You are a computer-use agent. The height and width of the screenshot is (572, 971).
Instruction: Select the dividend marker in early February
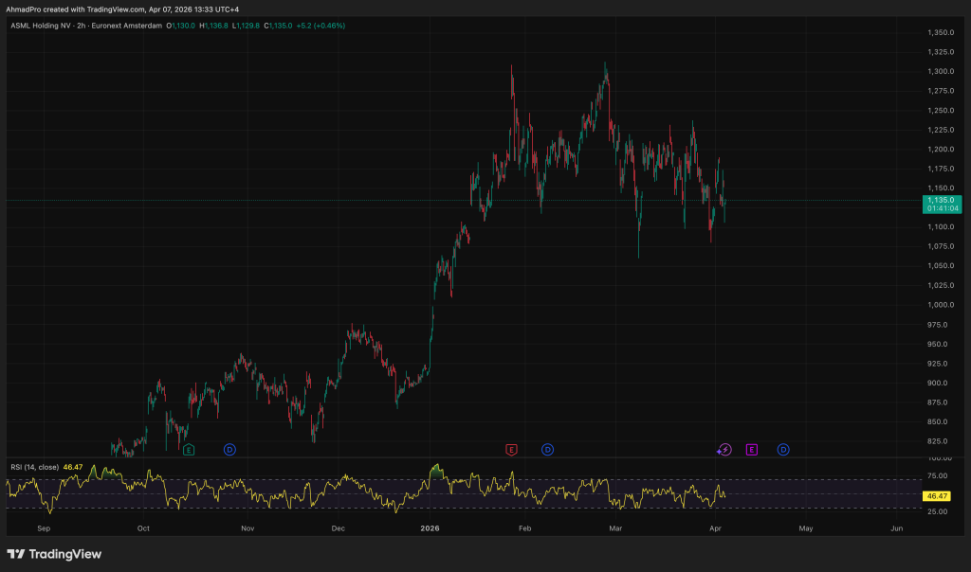click(x=547, y=449)
